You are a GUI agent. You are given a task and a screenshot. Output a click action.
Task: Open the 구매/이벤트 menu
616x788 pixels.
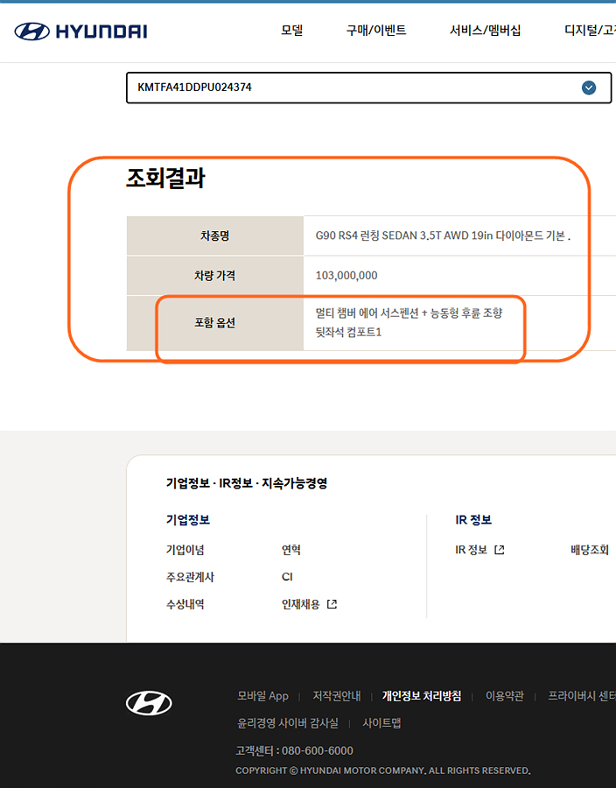pos(376,31)
